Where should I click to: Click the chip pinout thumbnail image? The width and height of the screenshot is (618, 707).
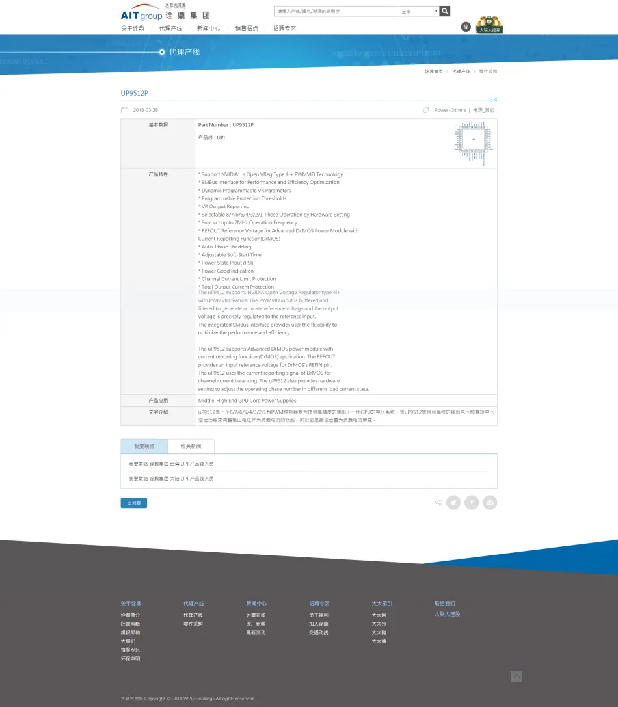(x=473, y=142)
